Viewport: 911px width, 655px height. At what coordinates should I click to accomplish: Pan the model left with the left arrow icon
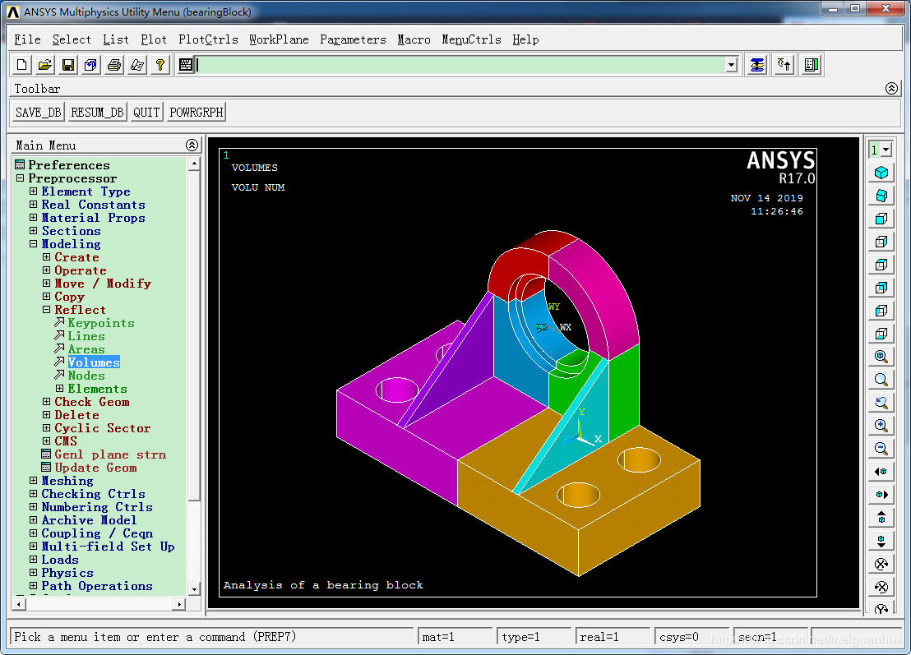[881, 472]
